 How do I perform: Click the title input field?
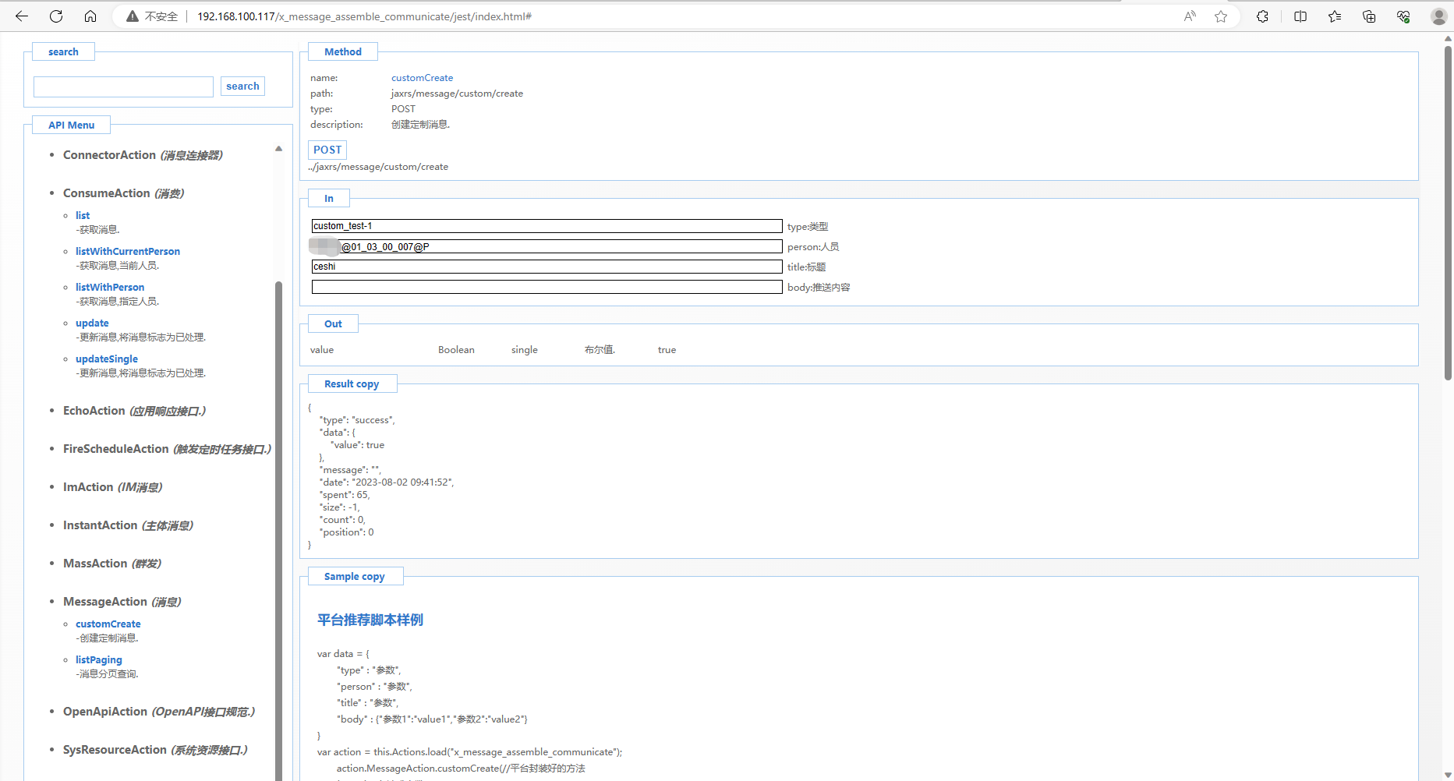[547, 267]
